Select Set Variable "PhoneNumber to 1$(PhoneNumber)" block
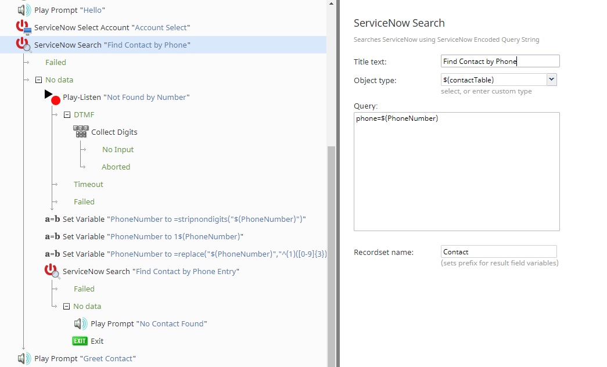Viewport: 607px width, 367px height. point(153,236)
